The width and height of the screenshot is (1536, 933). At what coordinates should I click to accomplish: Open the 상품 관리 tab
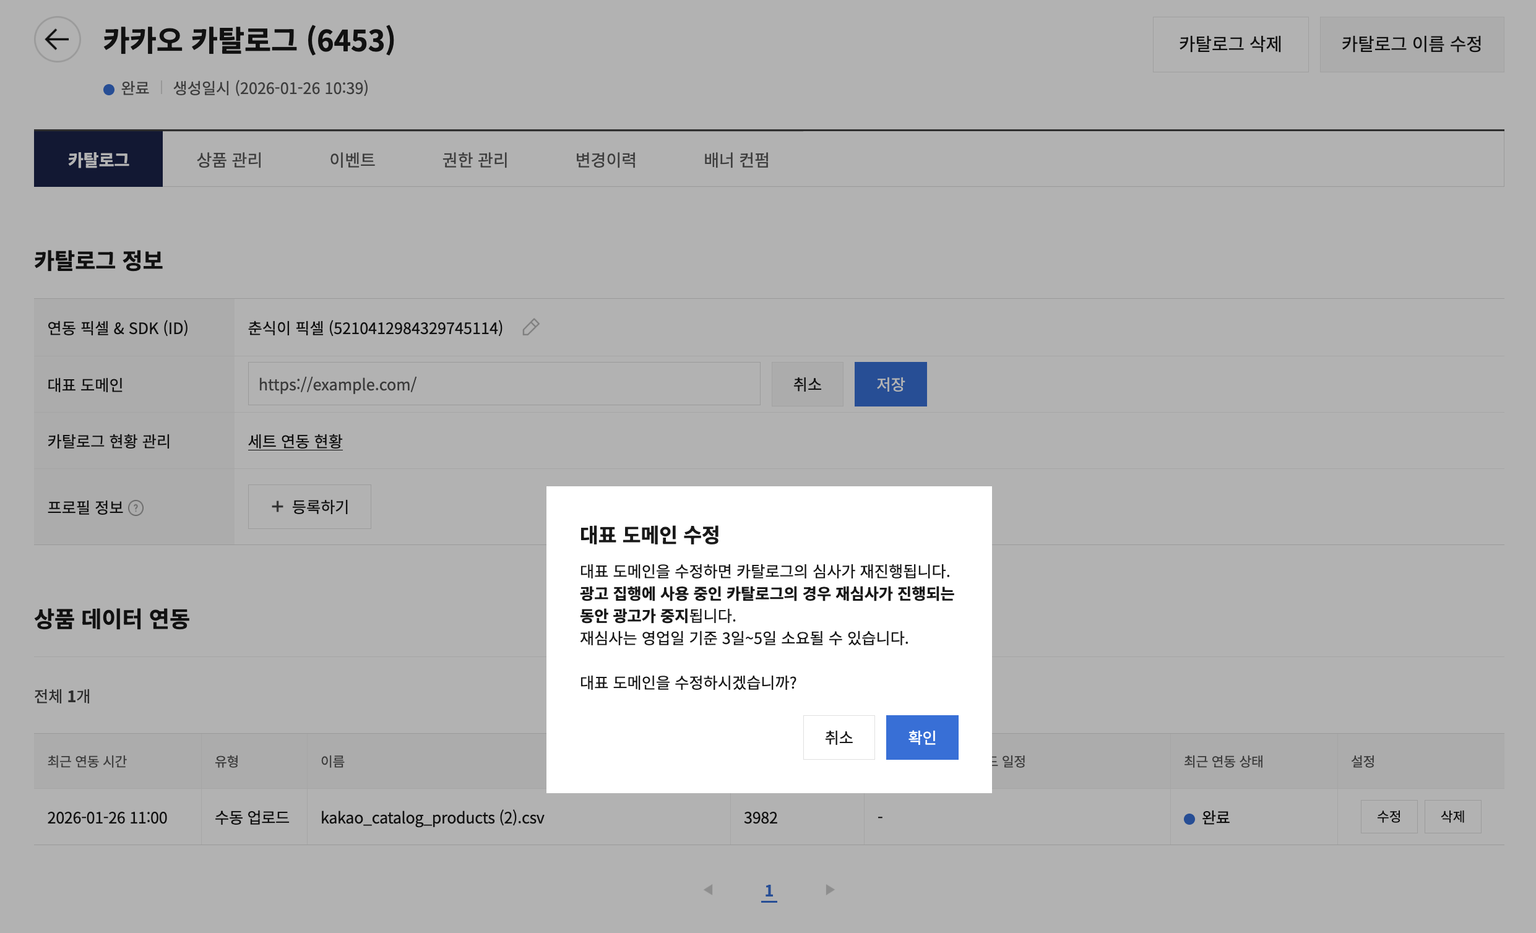[x=230, y=160]
